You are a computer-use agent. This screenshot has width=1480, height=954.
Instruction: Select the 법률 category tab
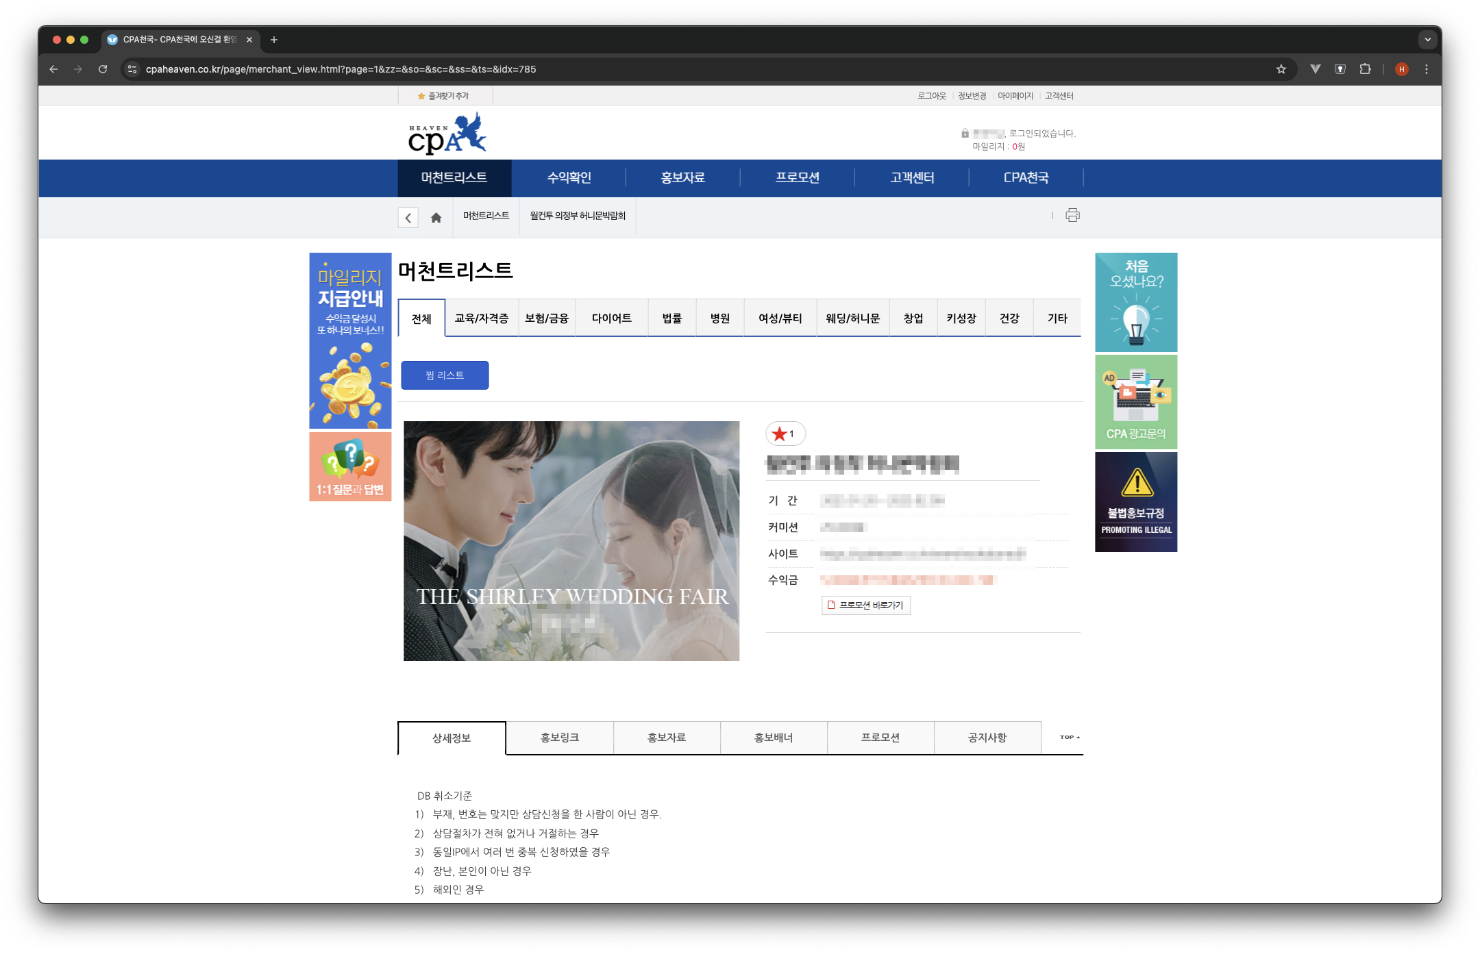click(x=672, y=318)
